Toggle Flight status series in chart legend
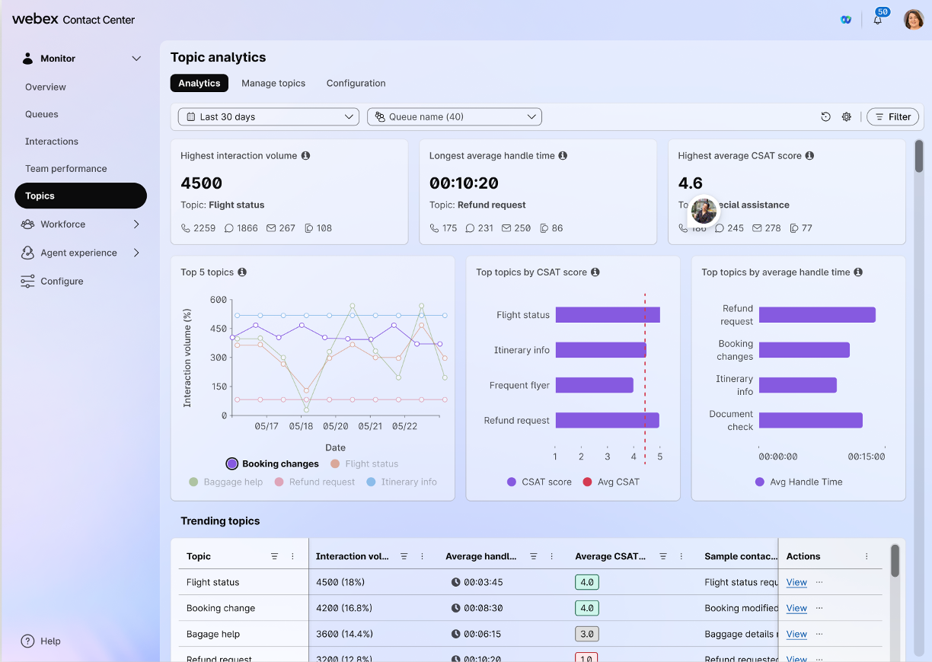 [364, 464]
